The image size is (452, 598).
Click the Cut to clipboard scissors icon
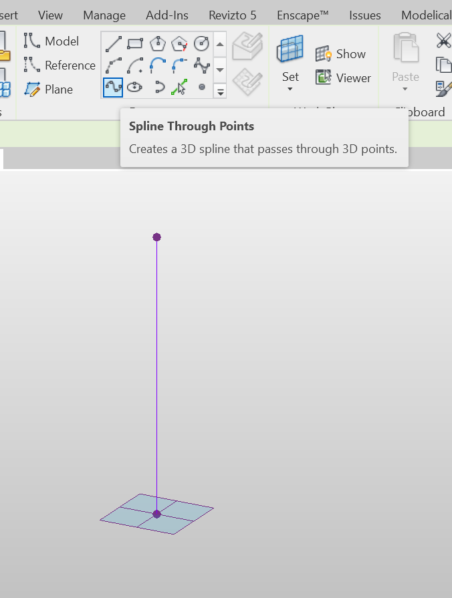pyautogui.click(x=444, y=40)
